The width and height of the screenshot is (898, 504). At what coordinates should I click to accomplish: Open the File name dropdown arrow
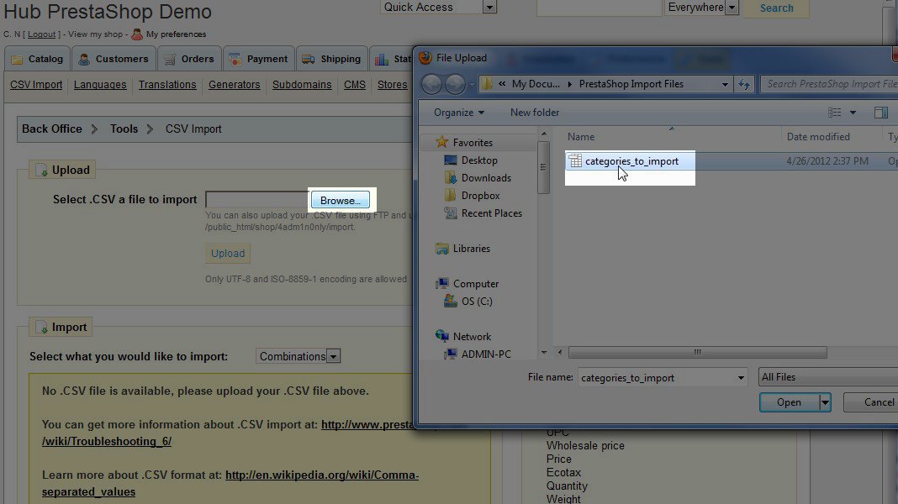[x=741, y=378]
